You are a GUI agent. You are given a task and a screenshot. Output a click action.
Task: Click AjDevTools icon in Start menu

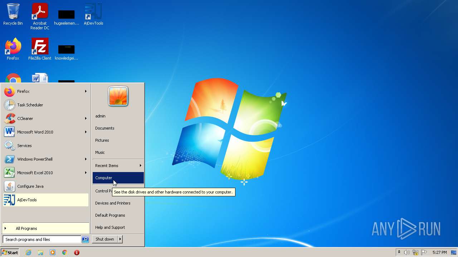point(10,200)
